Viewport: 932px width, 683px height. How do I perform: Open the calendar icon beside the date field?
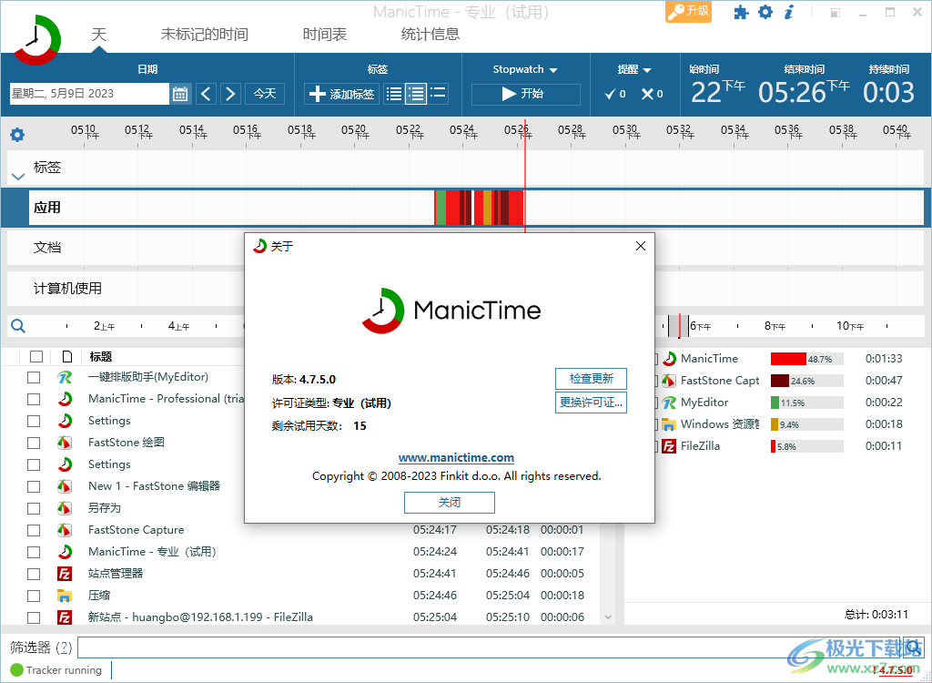click(x=179, y=93)
